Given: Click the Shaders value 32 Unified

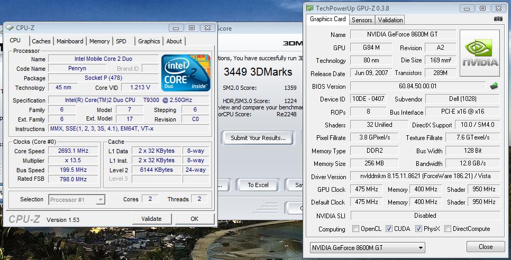Looking at the screenshot, I should 379,124.
